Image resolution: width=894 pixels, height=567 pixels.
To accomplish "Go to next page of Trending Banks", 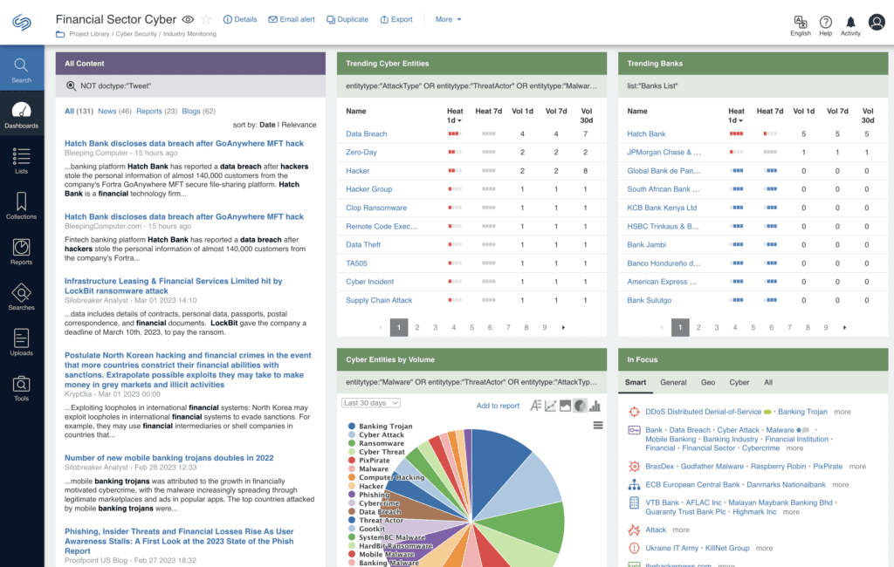I will [x=844, y=328].
